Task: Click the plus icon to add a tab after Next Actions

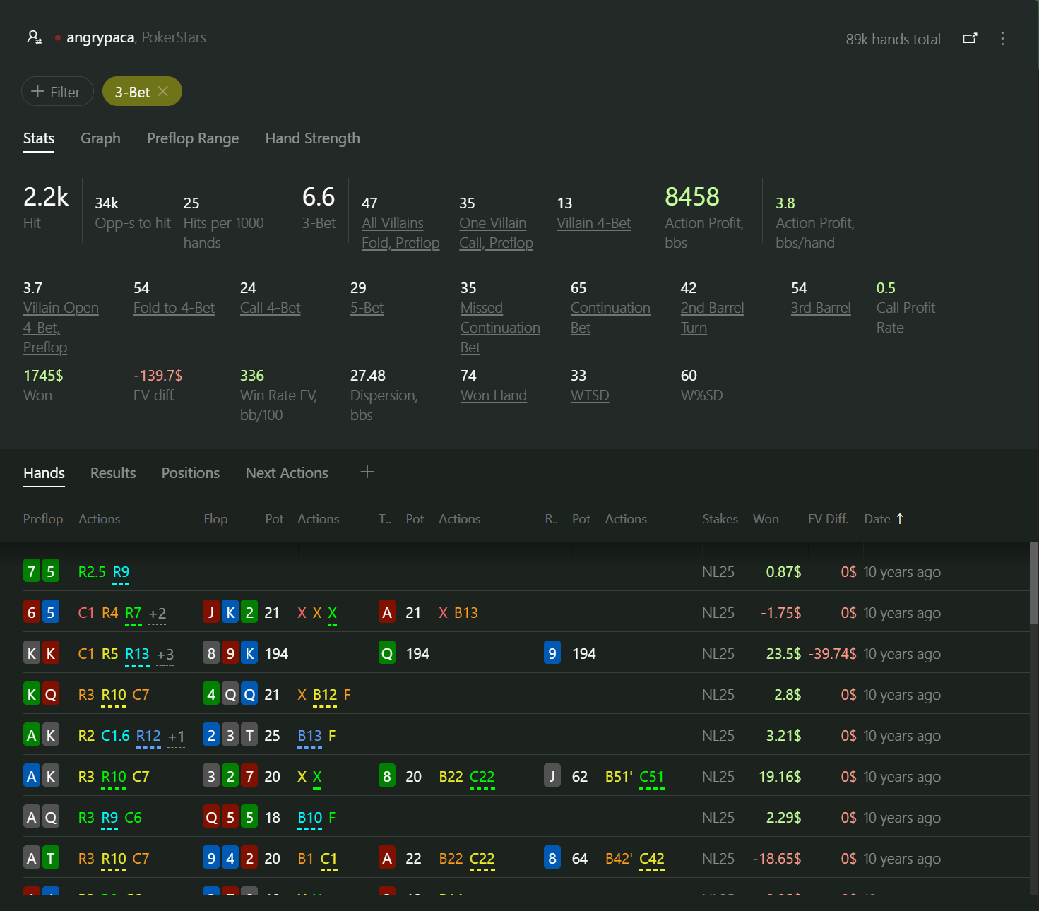Action: pos(367,472)
